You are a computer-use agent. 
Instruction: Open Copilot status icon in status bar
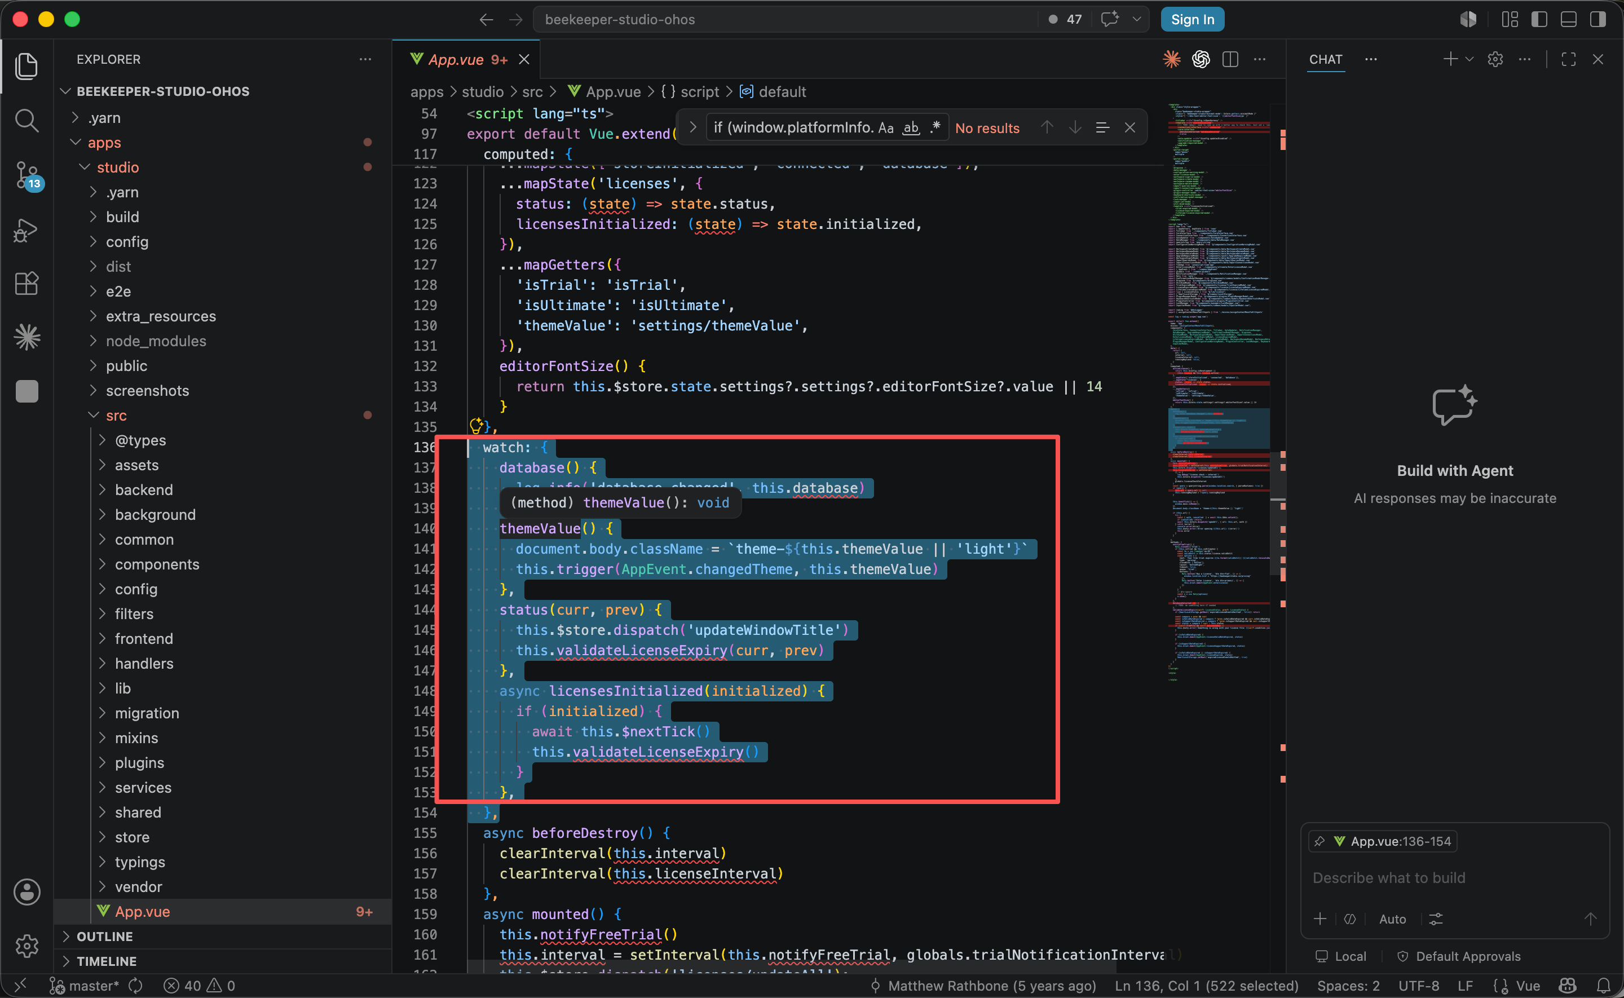pos(1568,986)
